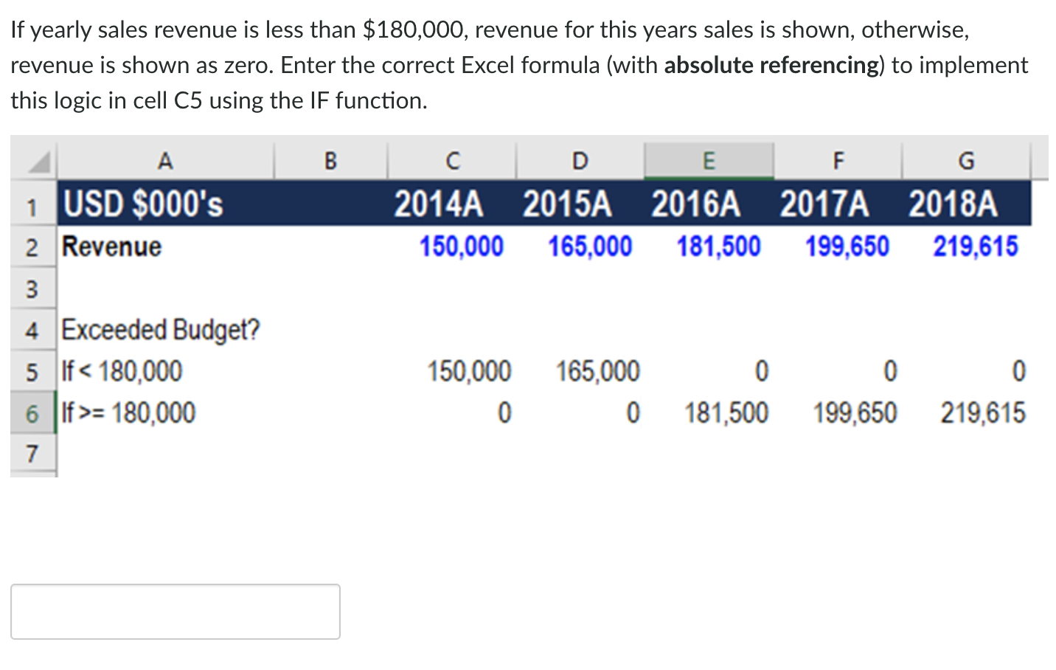This screenshot has width=1056, height=670.
Task: Click the Revenue label in cell A2
Action: click(x=111, y=246)
